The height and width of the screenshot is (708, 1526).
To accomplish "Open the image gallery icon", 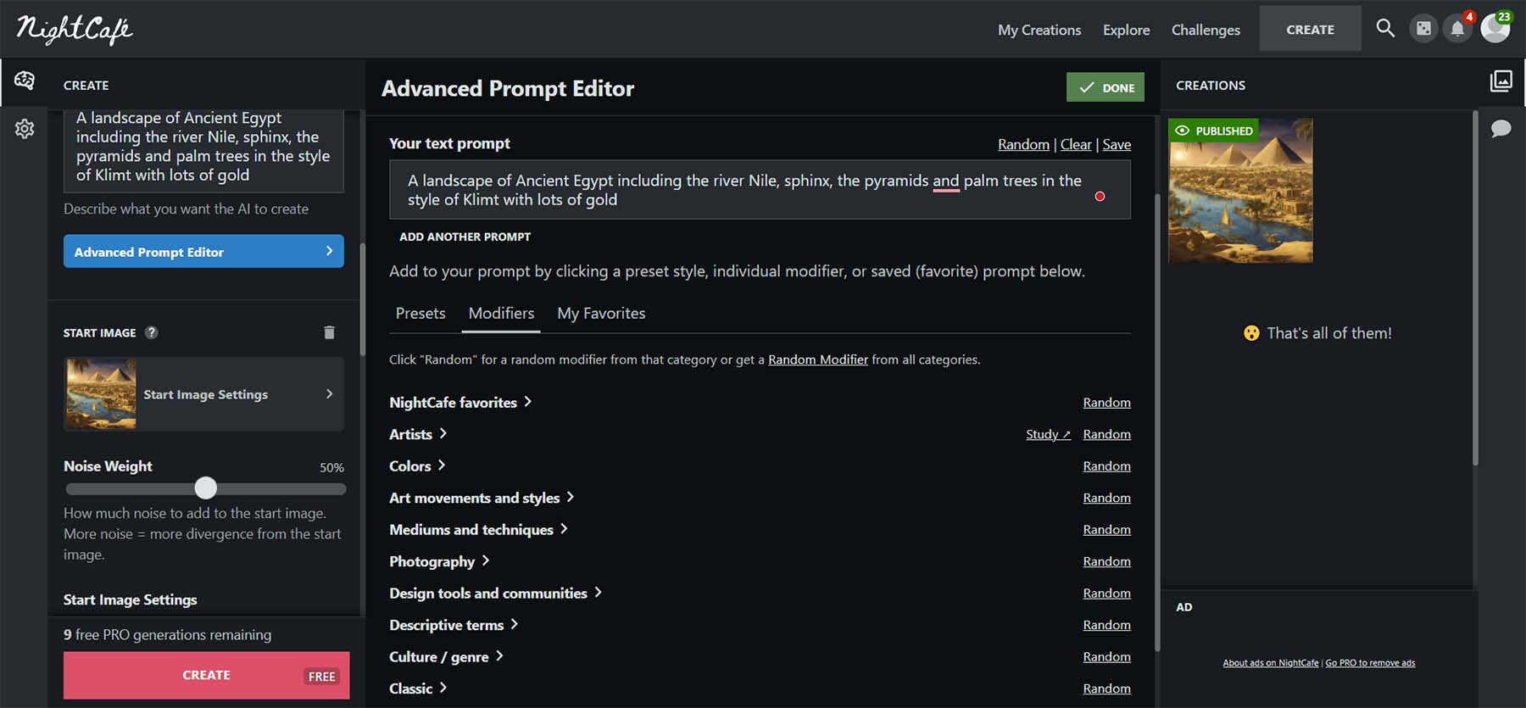I will click(x=1501, y=81).
